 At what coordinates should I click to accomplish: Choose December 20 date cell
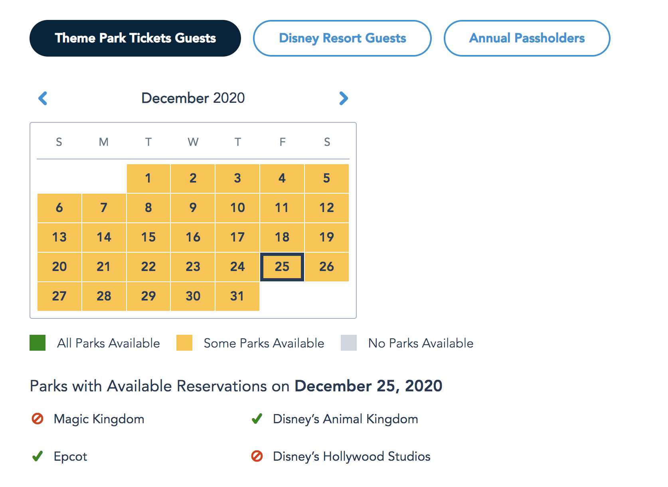point(59,267)
